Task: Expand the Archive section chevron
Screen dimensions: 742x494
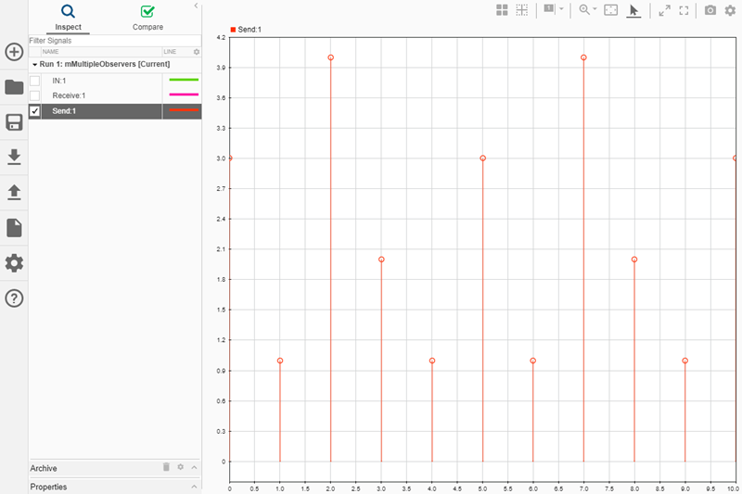Action: point(195,467)
